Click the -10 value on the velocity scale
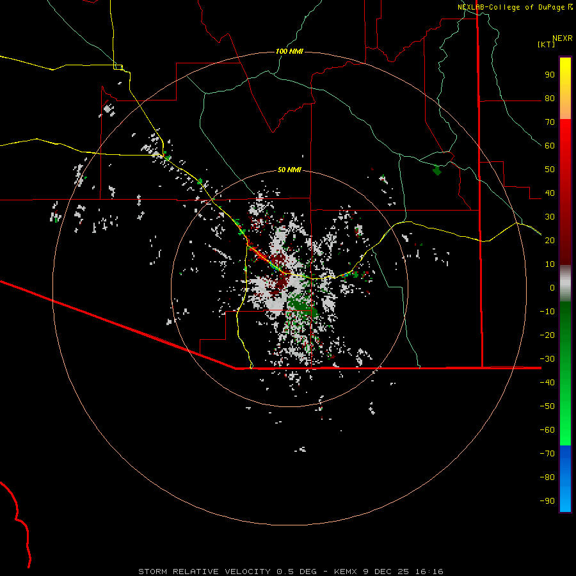 547,312
